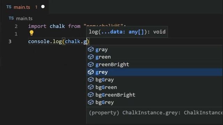The image size is (223, 125).
Task: Click the property cube icon next to greenBright
Action: click(x=91, y=64)
